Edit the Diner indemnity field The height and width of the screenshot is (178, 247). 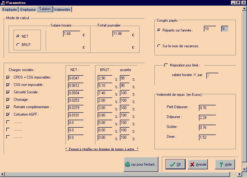point(207,138)
